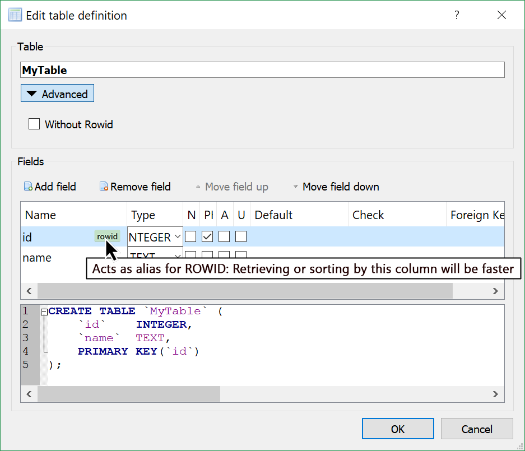
Task: Click the Add field icon
Action: click(27, 187)
